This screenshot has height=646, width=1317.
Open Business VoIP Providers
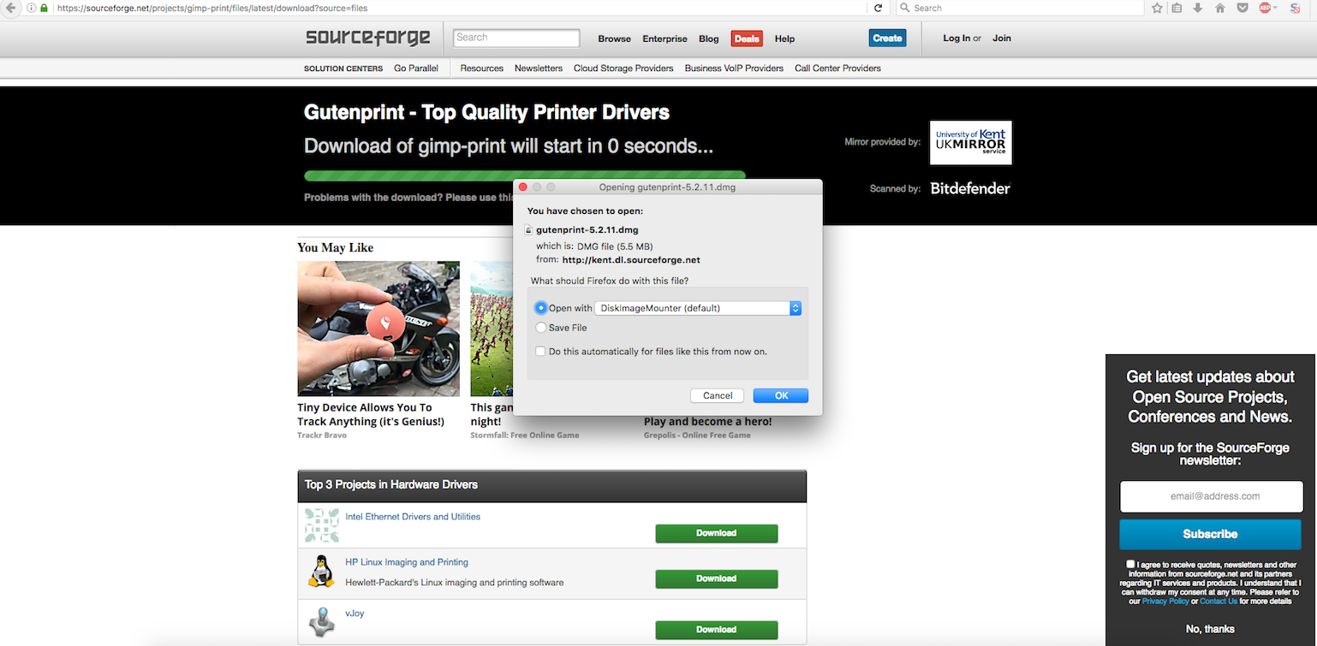tap(734, 68)
